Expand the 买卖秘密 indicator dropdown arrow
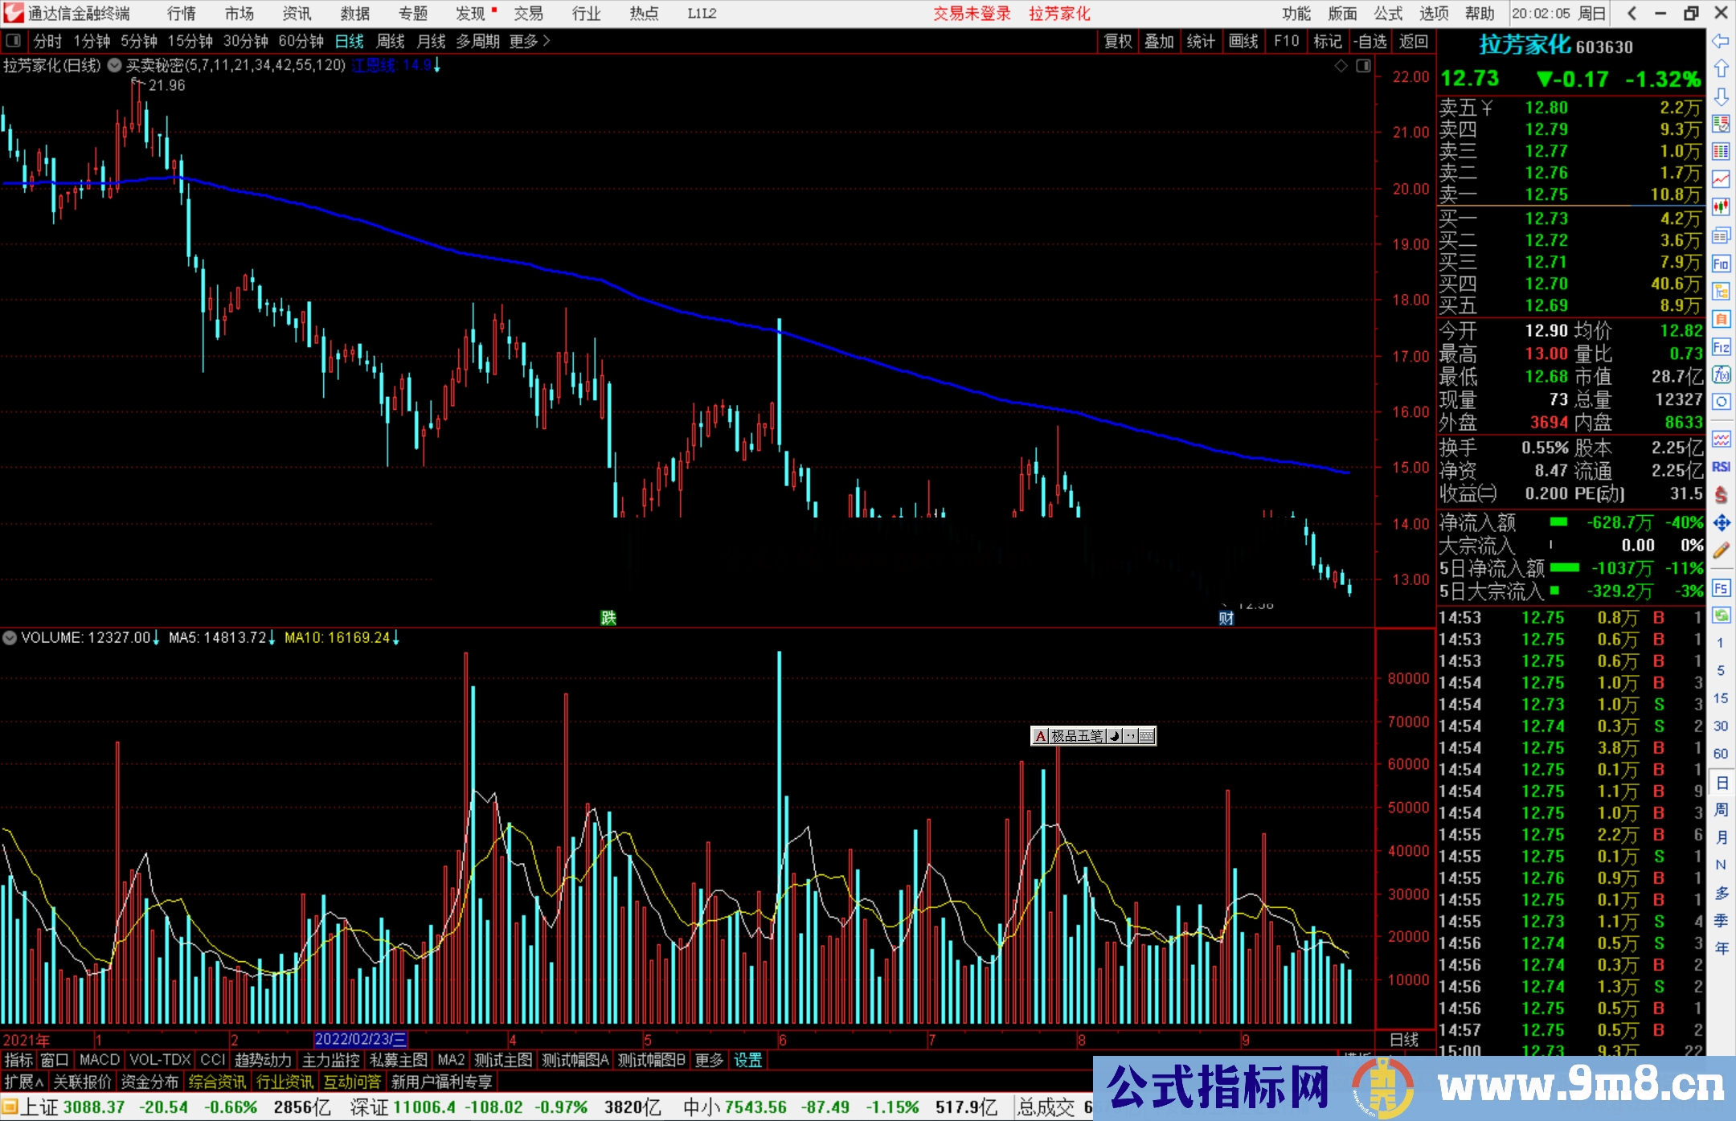Image resolution: width=1736 pixels, height=1121 pixels. click(x=115, y=66)
